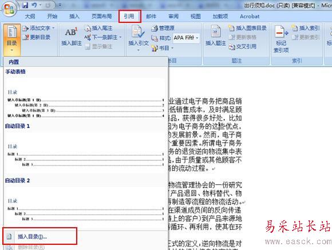This screenshot has width=332, height=250.
Task: Select the 引用 ribbon tab
Action: [129, 16]
